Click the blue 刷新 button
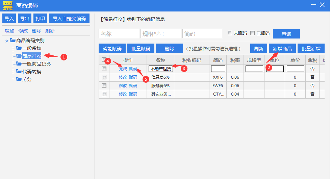The image size is (330, 179). [x=259, y=48]
